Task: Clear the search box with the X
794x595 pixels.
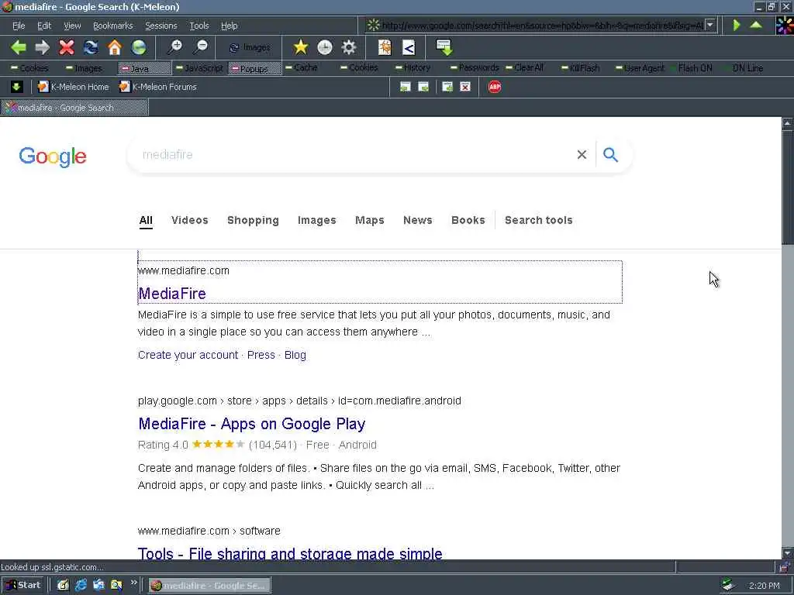Action: pos(582,155)
